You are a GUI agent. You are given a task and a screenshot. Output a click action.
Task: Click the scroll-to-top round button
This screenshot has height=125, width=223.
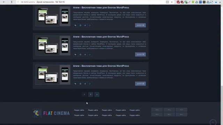click(x=213, y=122)
